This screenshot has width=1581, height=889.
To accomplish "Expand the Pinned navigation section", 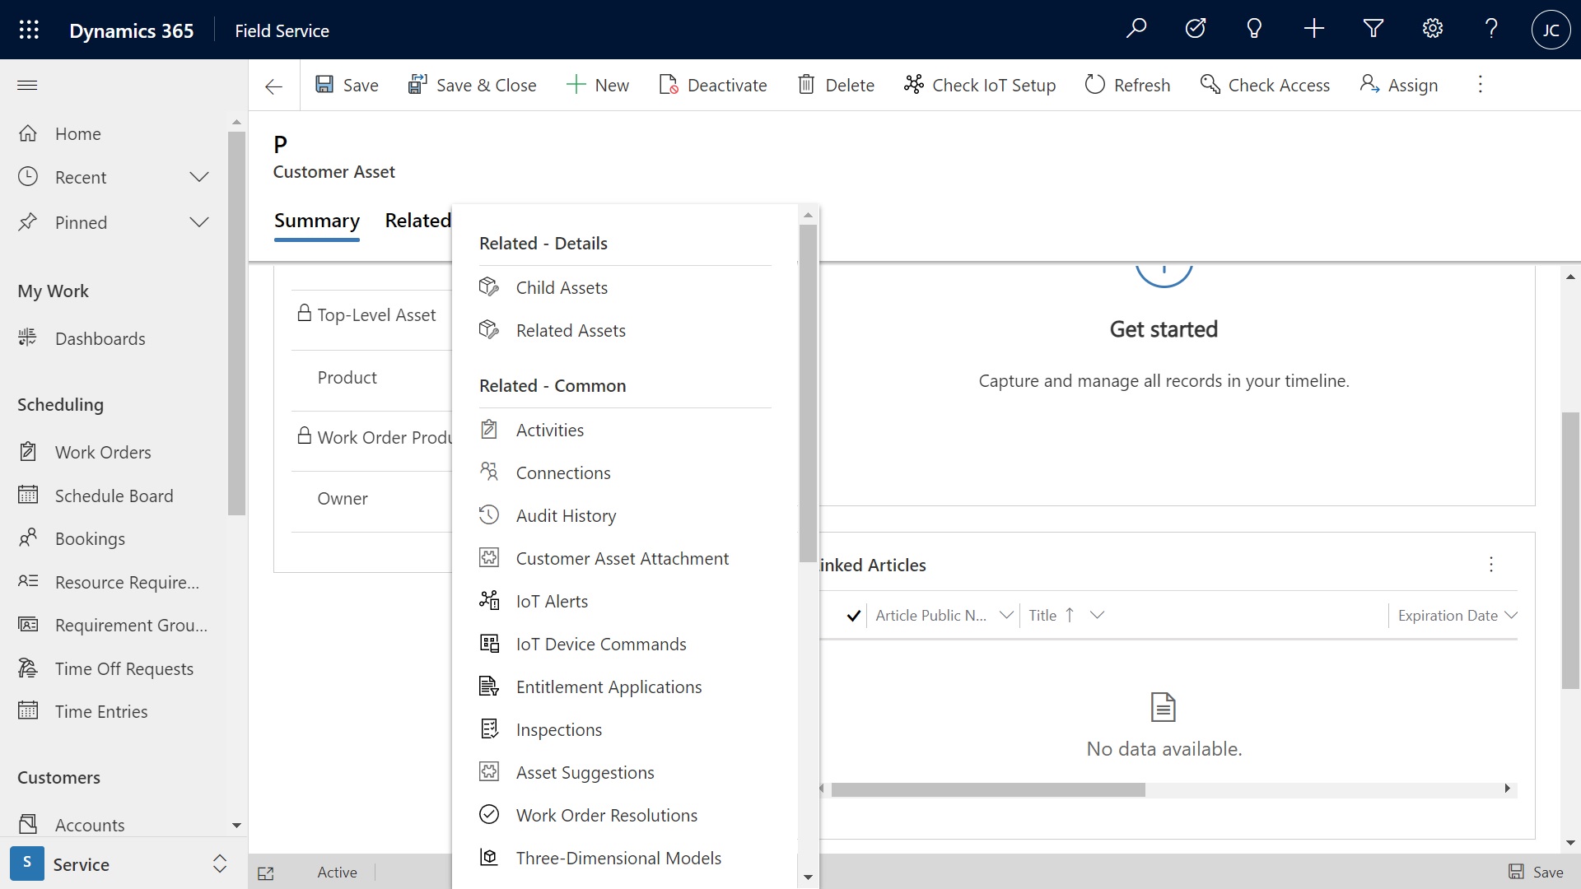I will [198, 221].
